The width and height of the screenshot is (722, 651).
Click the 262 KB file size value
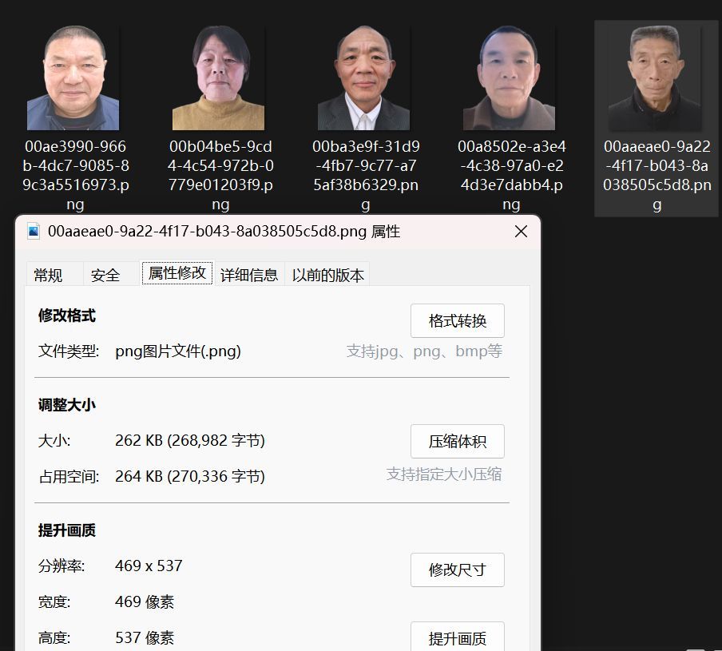[189, 440]
